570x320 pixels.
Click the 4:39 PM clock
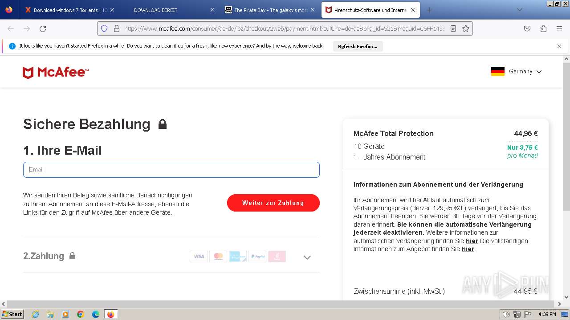click(x=547, y=314)
